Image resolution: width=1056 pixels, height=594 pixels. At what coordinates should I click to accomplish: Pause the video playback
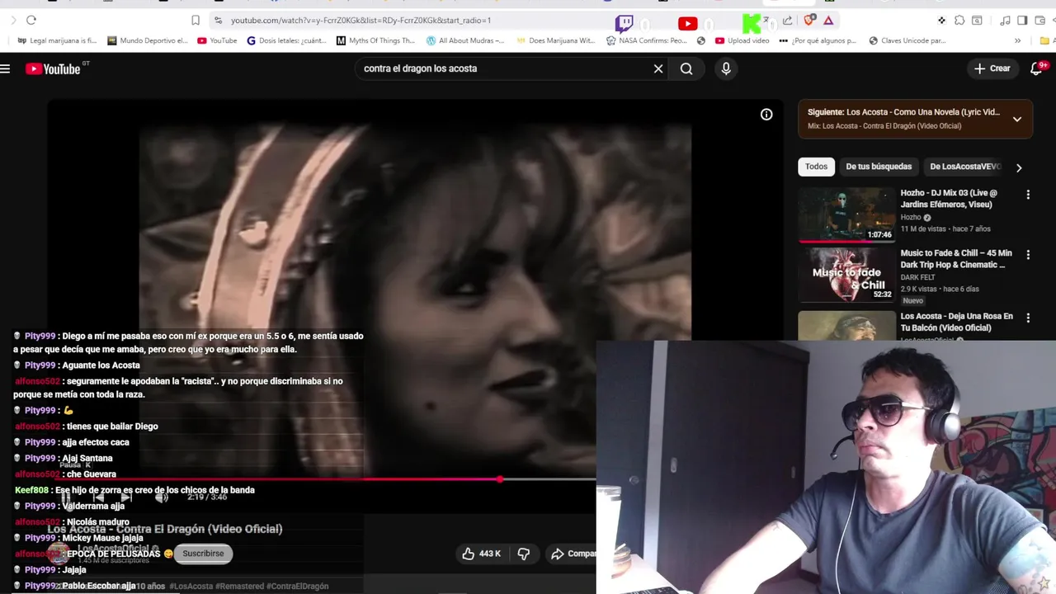(65, 497)
